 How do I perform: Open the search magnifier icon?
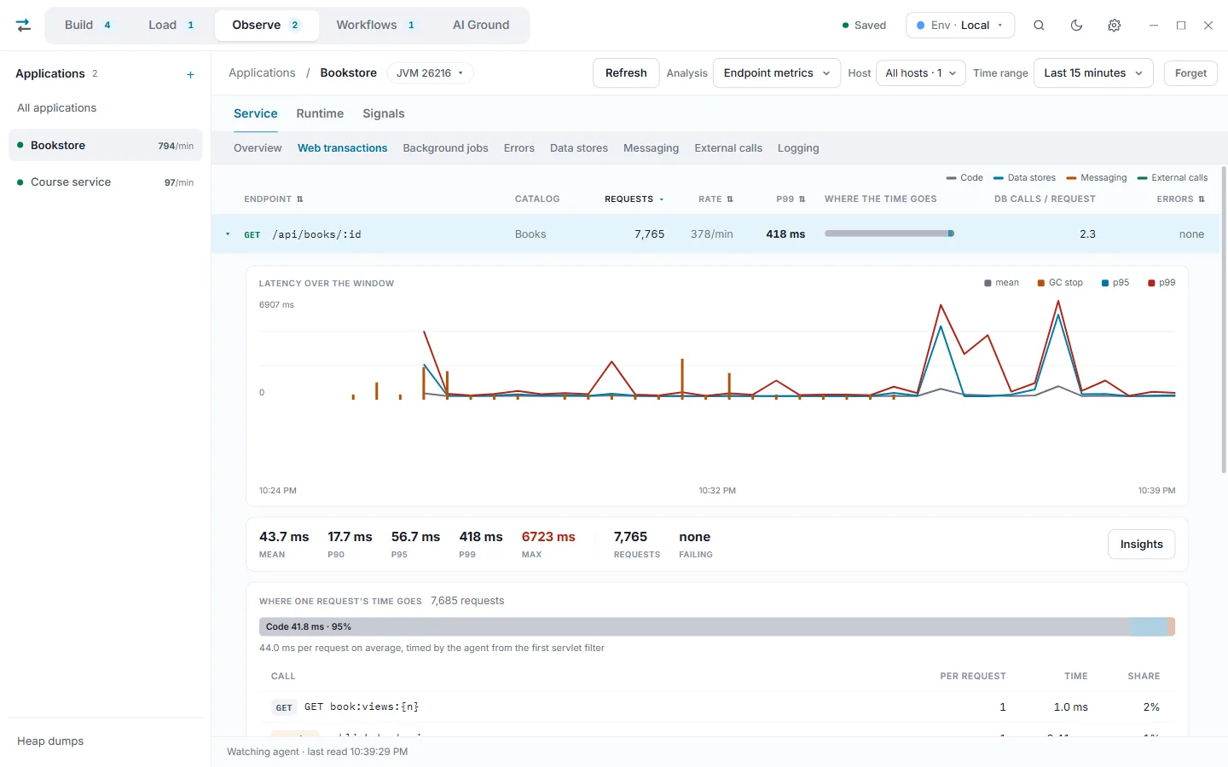1039,26
